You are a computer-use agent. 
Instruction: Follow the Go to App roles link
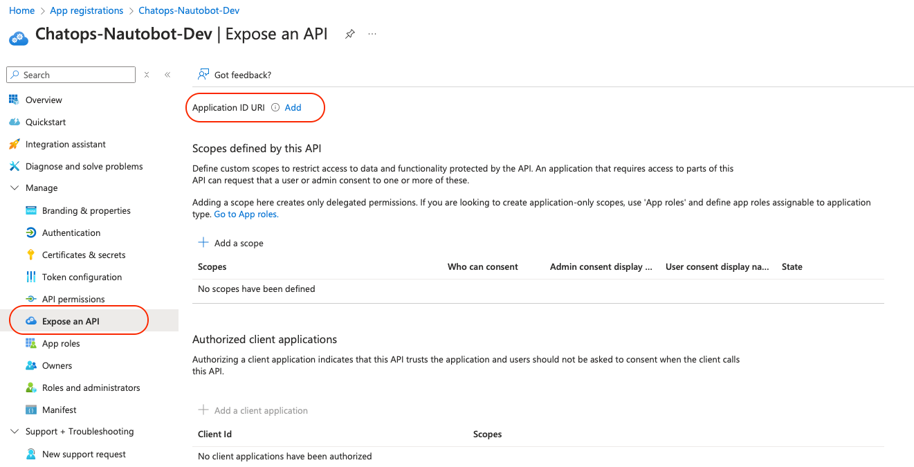click(x=246, y=214)
